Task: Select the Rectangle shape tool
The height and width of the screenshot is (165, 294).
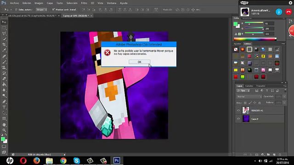Action: (4, 119)
